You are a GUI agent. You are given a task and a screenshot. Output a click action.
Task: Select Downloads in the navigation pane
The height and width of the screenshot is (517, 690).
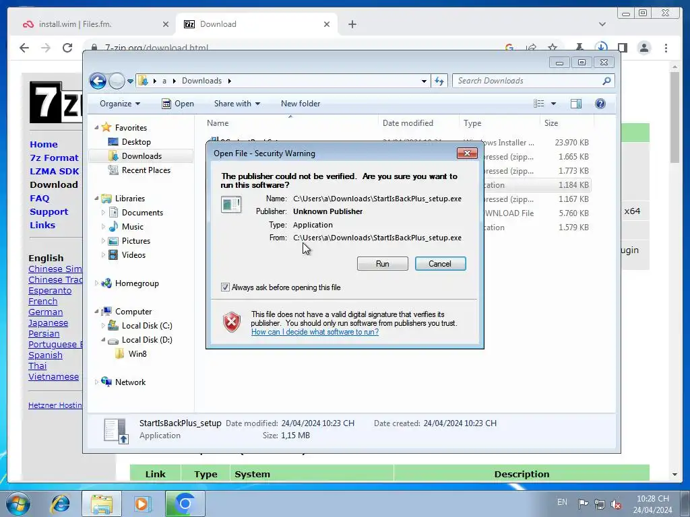tap(142, 156)
